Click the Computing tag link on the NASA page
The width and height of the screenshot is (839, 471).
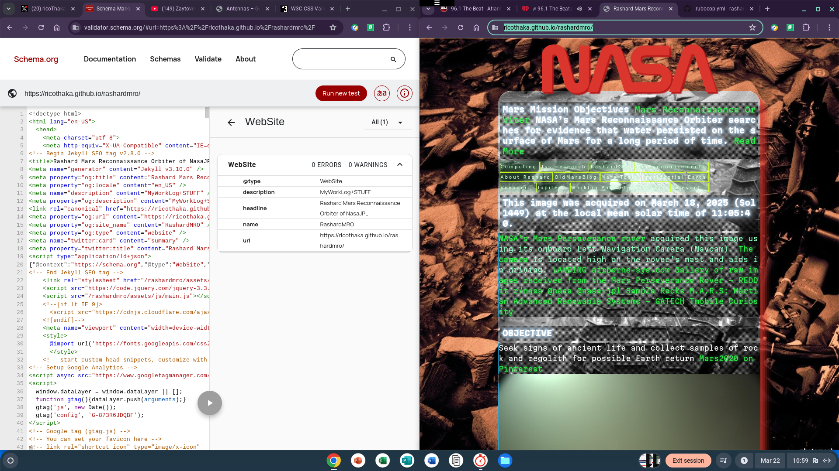pos(518,167)
